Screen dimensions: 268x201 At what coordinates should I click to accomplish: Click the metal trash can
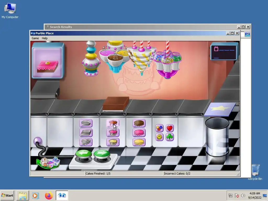pyautogui.click(x=217, y=137)
